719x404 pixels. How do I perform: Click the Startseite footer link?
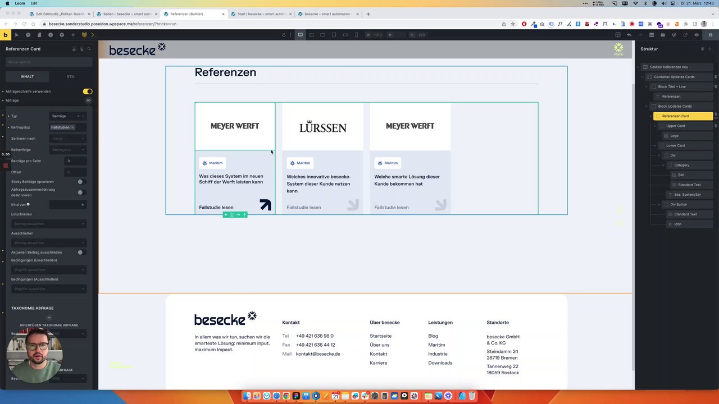(381, 336)
